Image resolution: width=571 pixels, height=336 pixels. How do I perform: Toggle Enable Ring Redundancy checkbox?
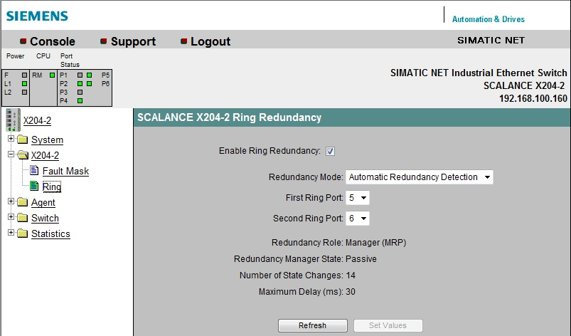[x=330, y=151]
